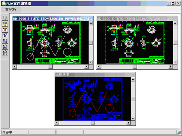Click the comparison result's scroll-right arrow
182x136 pixels.
click(x=128, y=123)
